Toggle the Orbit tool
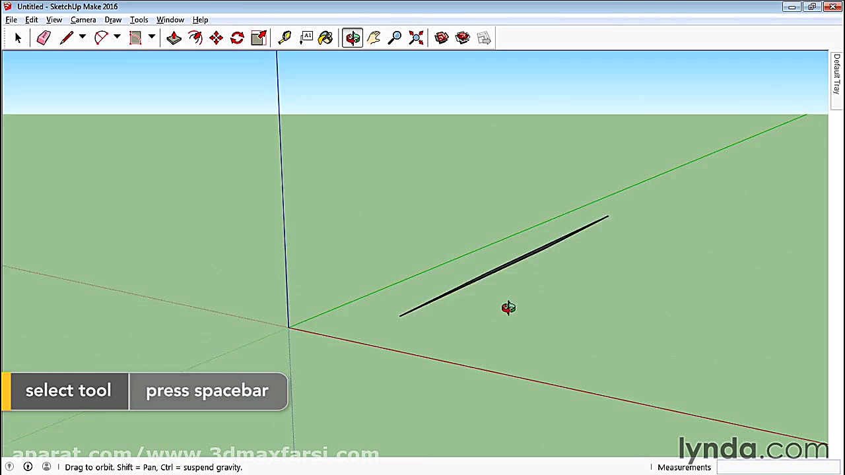This screenshot has width=845, height=475. (x=353, y=38)
